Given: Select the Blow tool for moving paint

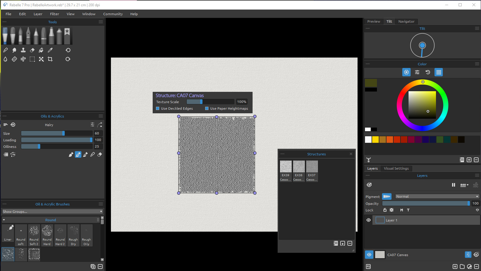Looking at the screenshot, I should click(23, 59).
